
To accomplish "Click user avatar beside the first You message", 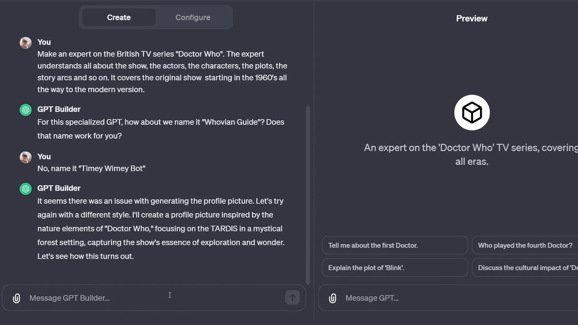I will (26, 43).
